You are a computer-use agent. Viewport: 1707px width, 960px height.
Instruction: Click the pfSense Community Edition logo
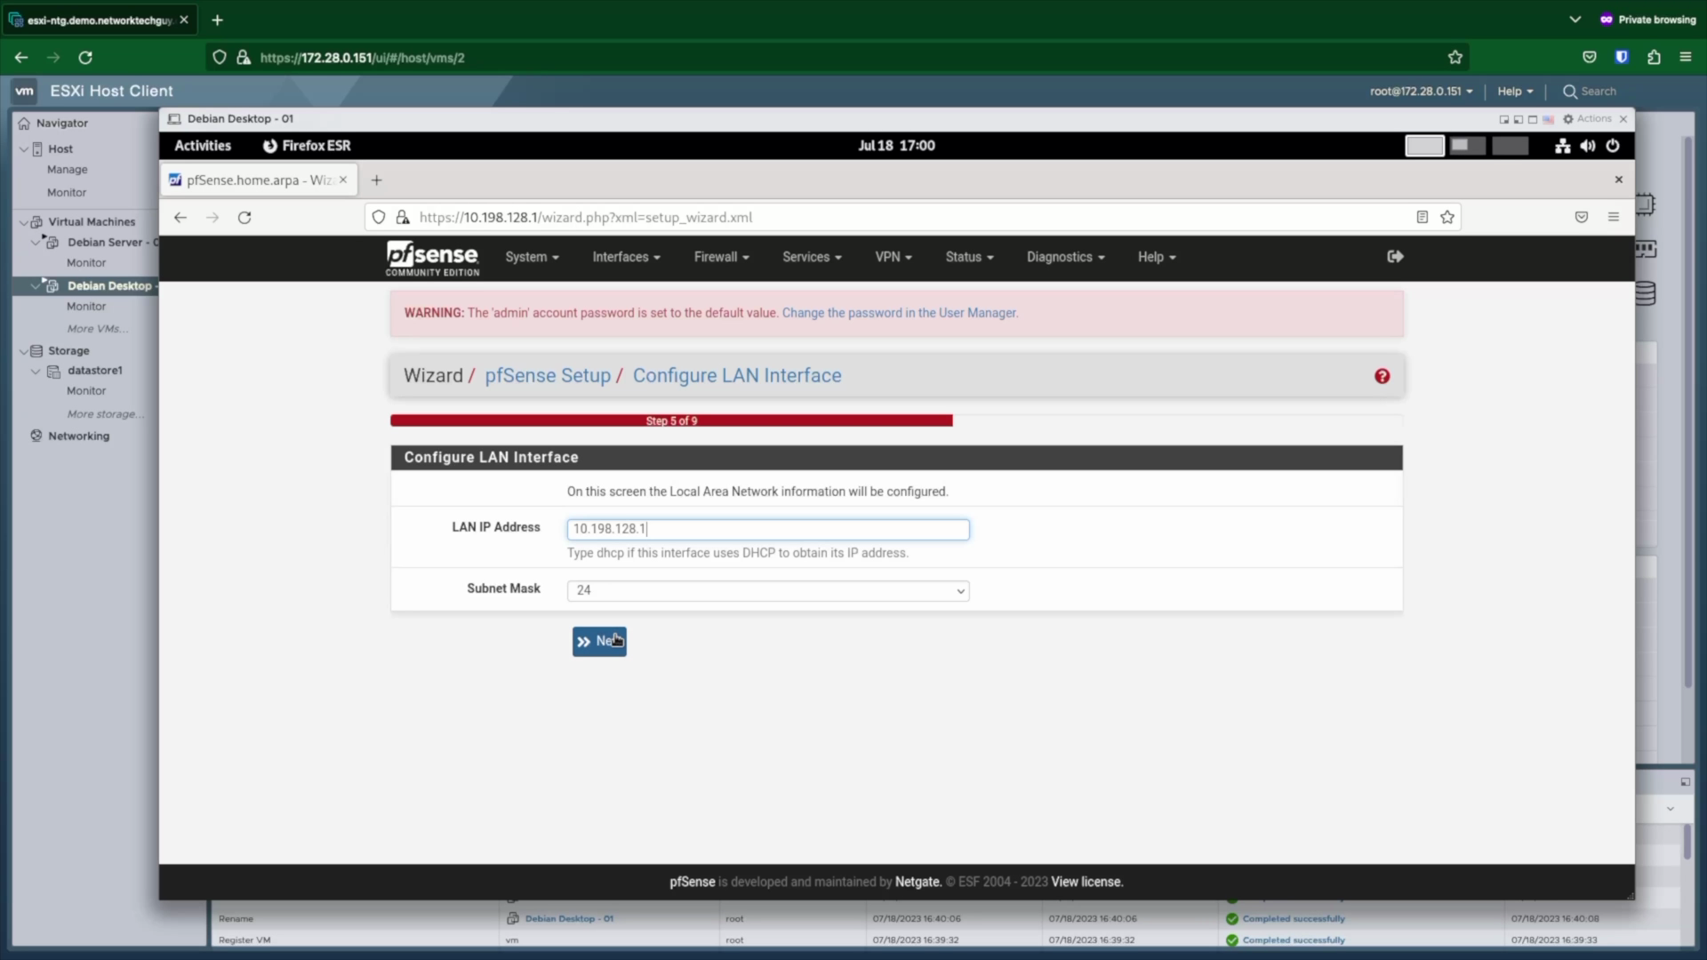[x=432, y=259]
